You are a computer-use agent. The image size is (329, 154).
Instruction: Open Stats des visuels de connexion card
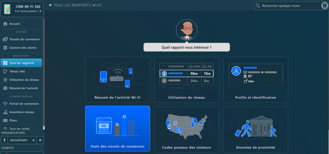pyautogui.click(x=118, y=128)
